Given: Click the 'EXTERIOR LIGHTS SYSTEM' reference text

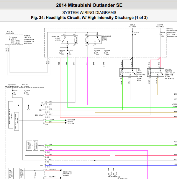Looking at the screenshot, I should [71, 122].
